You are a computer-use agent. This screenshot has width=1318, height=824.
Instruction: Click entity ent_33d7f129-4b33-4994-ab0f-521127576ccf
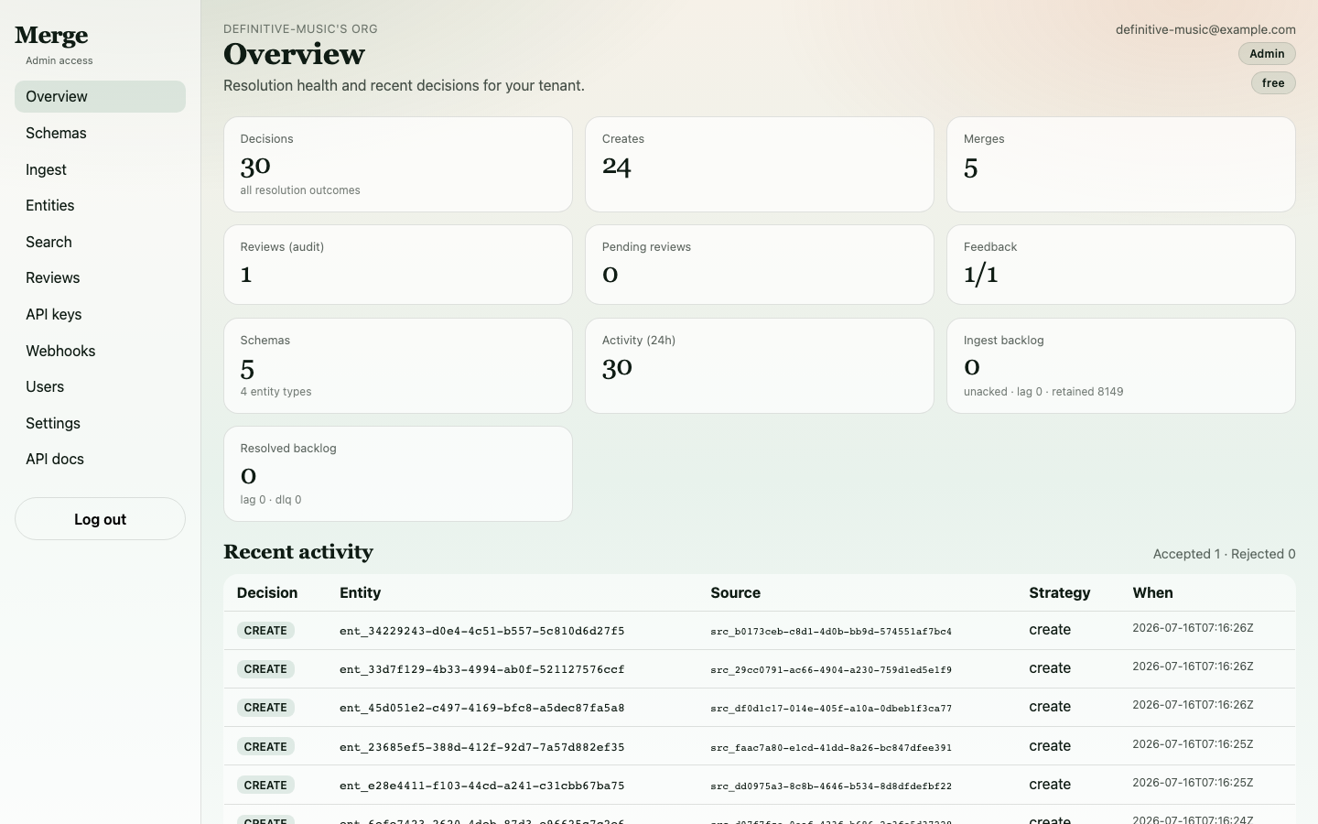[482, 669]
